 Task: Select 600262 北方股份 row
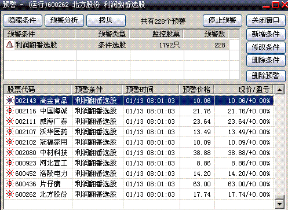(x=139, y=194)
